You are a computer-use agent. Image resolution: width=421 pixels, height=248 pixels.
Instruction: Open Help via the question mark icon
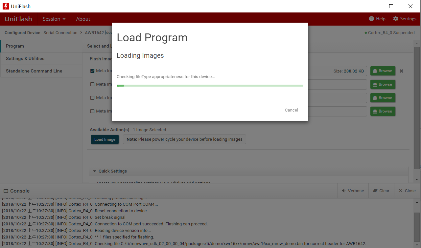click(x=371, y=19)
